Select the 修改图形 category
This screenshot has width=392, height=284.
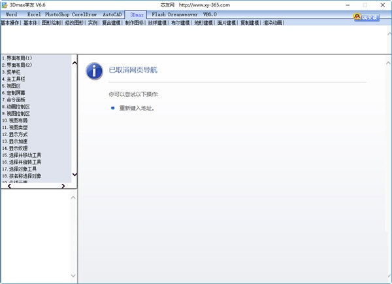pos(74,23)
